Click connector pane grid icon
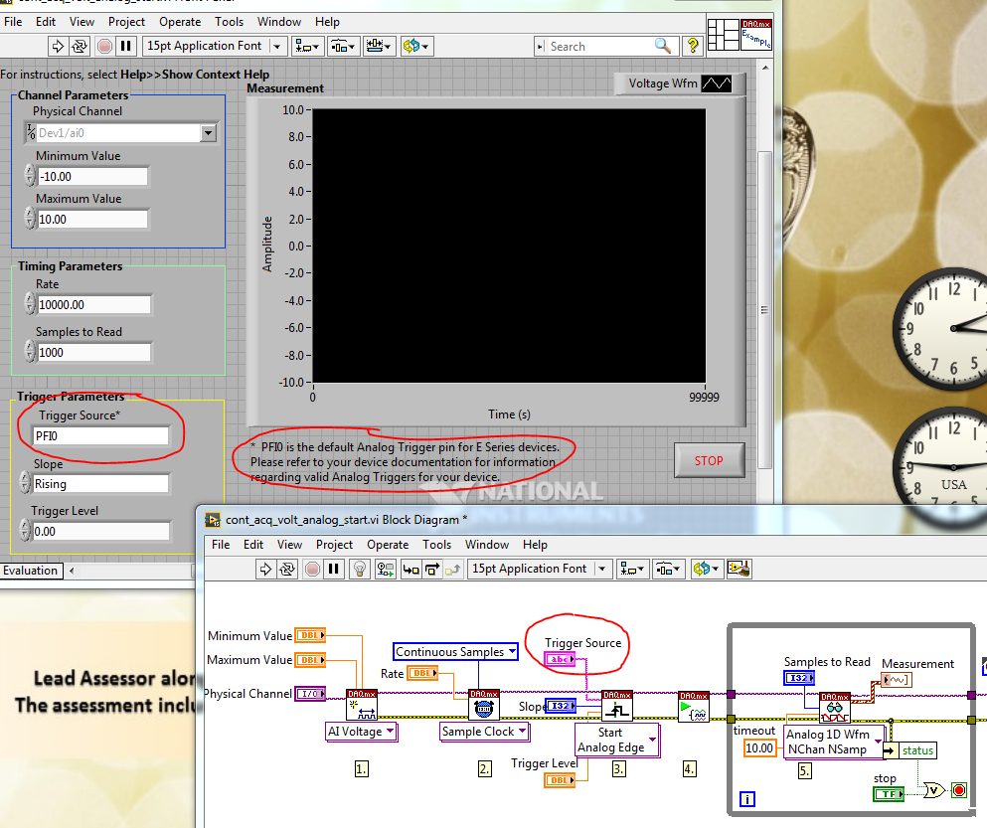Screen dimensions: 987x828 (x=724, y=35)
